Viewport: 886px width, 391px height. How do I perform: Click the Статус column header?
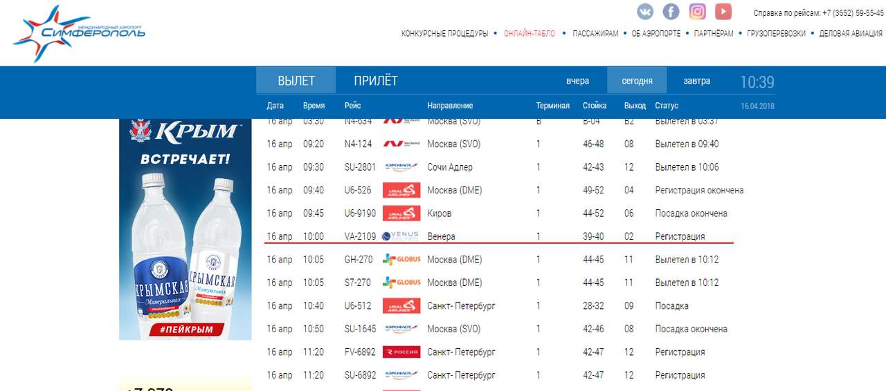point(667,106)
